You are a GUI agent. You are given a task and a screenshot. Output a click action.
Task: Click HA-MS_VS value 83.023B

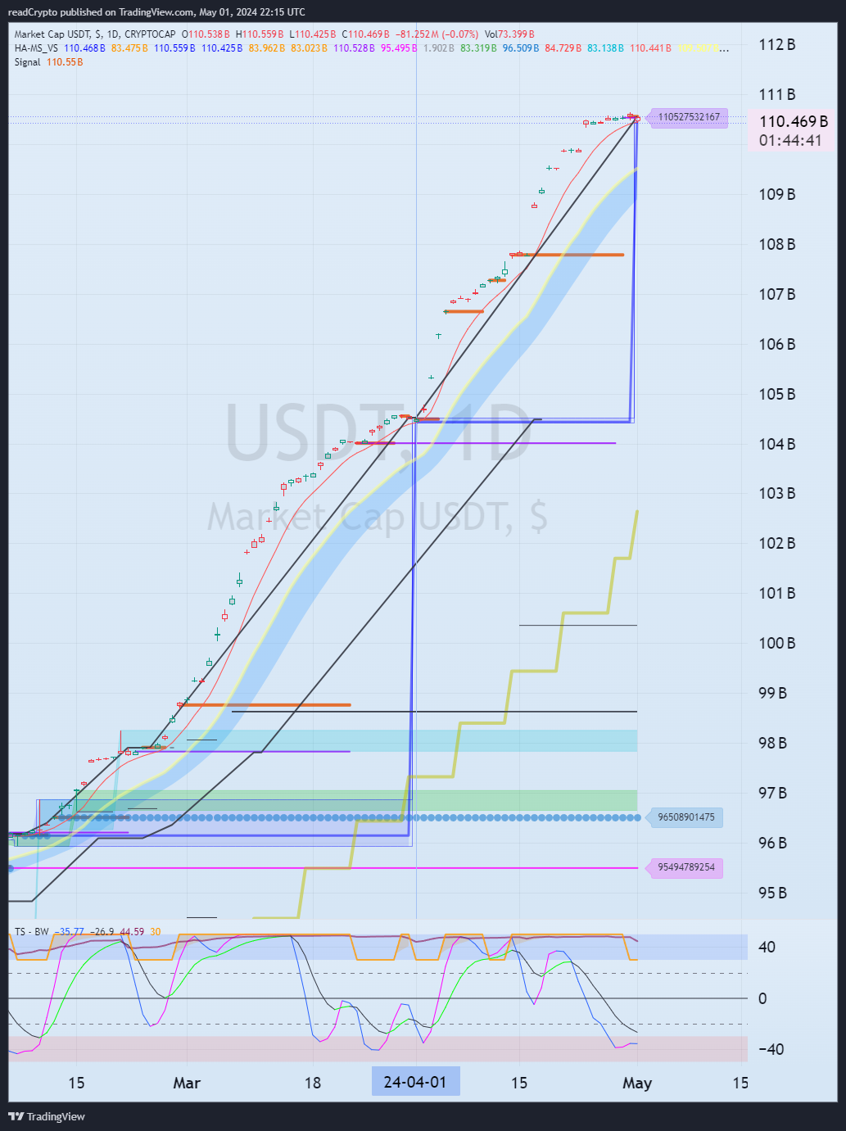point(310,48)
